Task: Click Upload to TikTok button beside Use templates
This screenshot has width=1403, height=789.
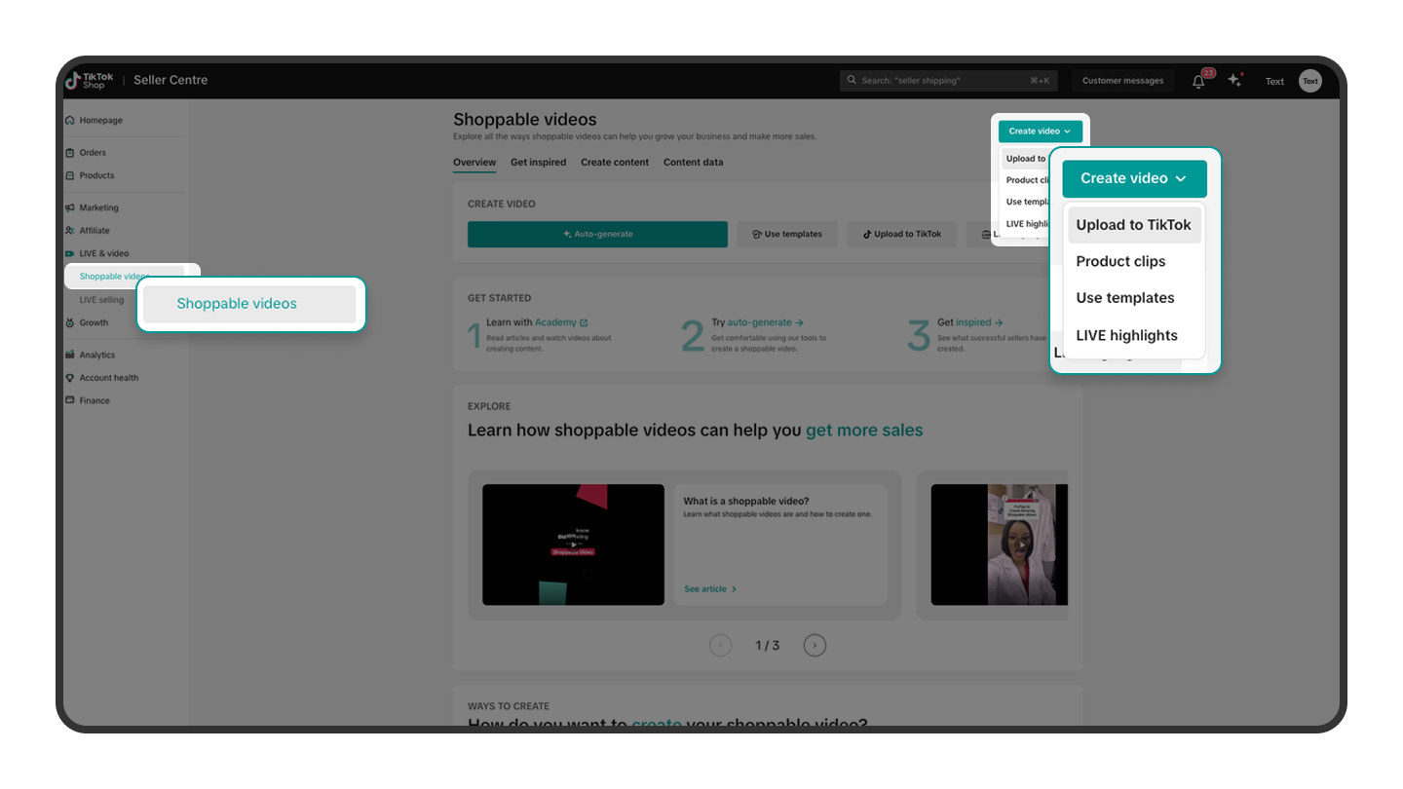Action: pos(902,234)
